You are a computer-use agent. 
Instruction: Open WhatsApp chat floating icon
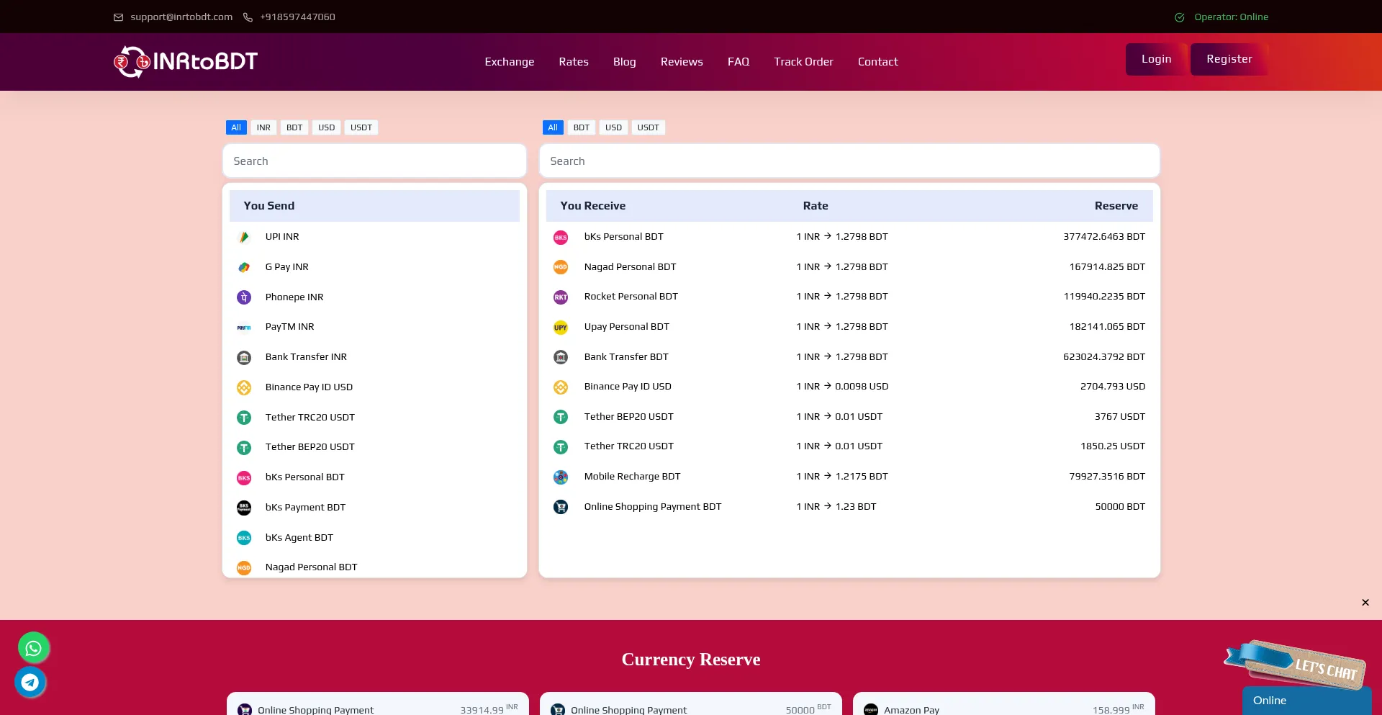click(x=33, y=648)
